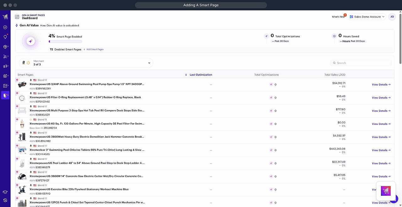This screenshot has width=402, height=207.
Task: Click the JO user avatar
Action: click(x=392, y=17)
